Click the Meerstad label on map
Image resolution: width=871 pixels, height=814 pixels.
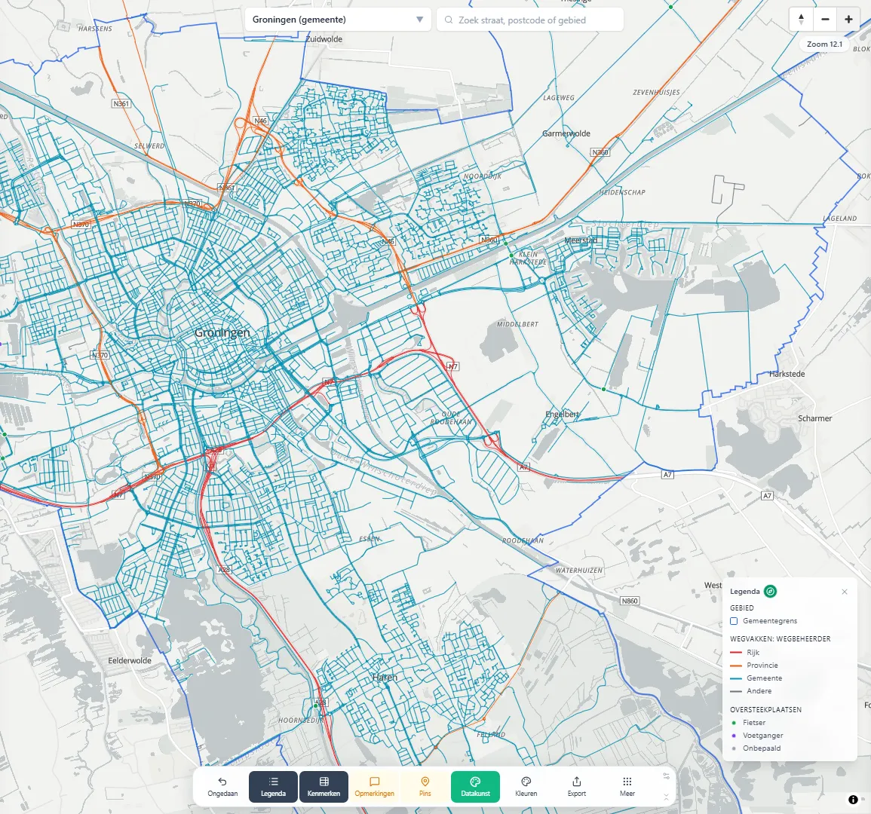coord(581,240)
